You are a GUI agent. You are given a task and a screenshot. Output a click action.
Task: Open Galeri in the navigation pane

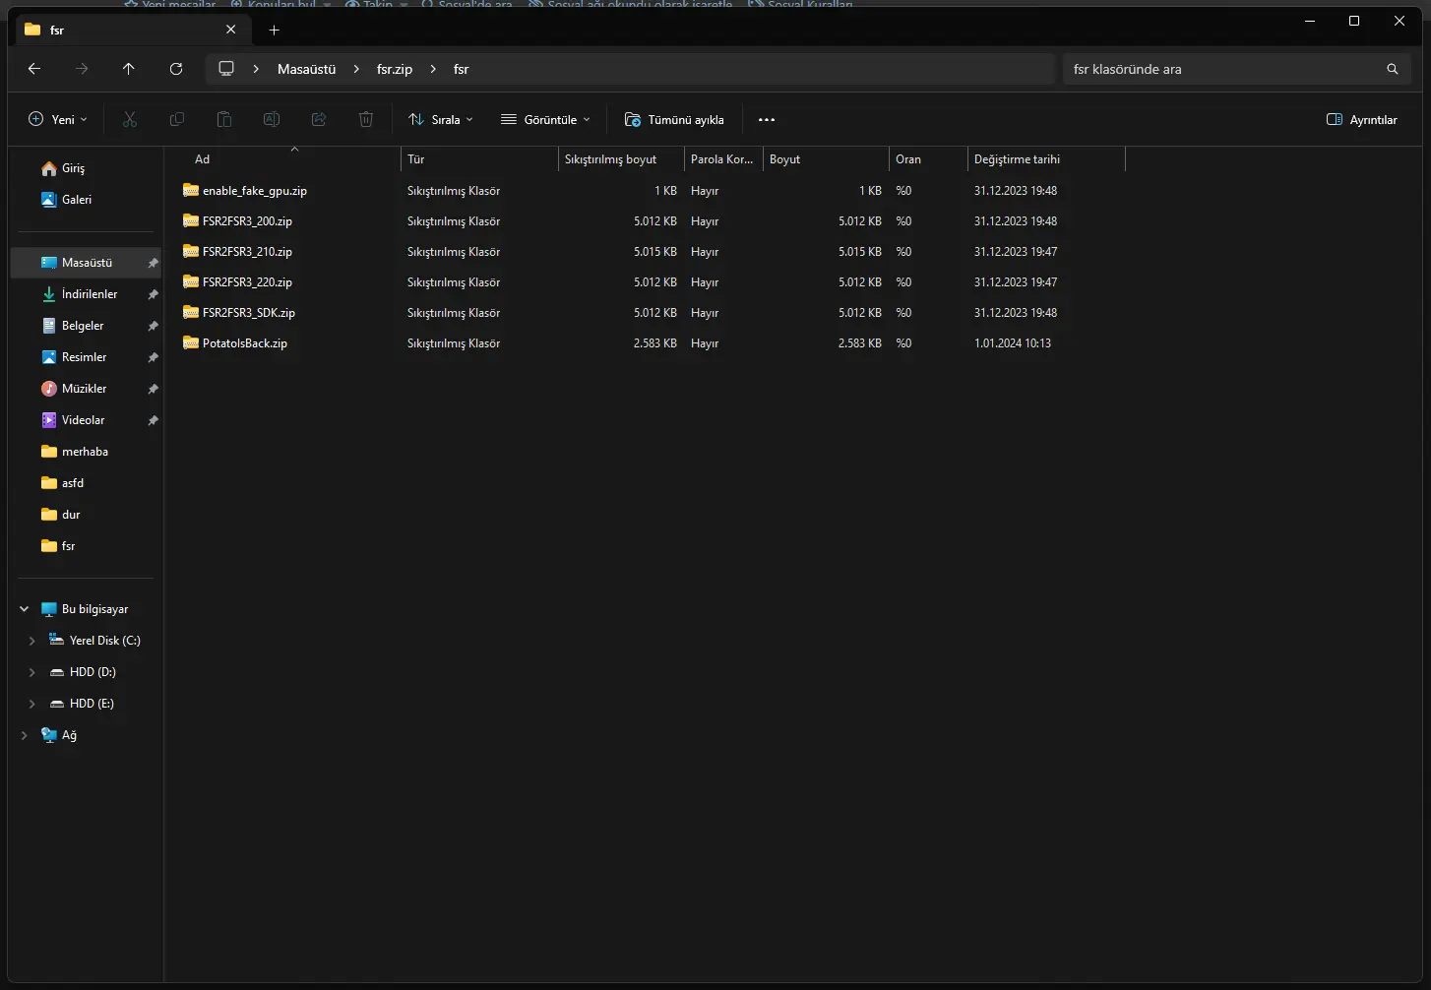66,200
